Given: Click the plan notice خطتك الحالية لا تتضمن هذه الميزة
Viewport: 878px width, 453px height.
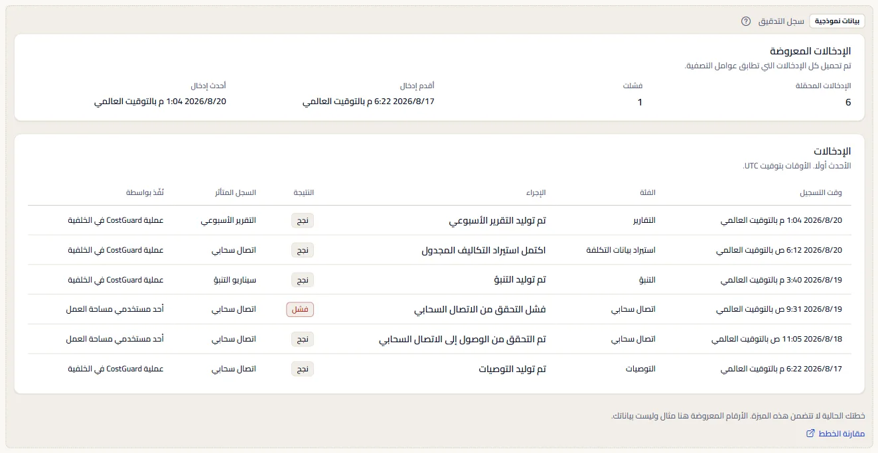Looking at the screenshot, I should [807, 416].
